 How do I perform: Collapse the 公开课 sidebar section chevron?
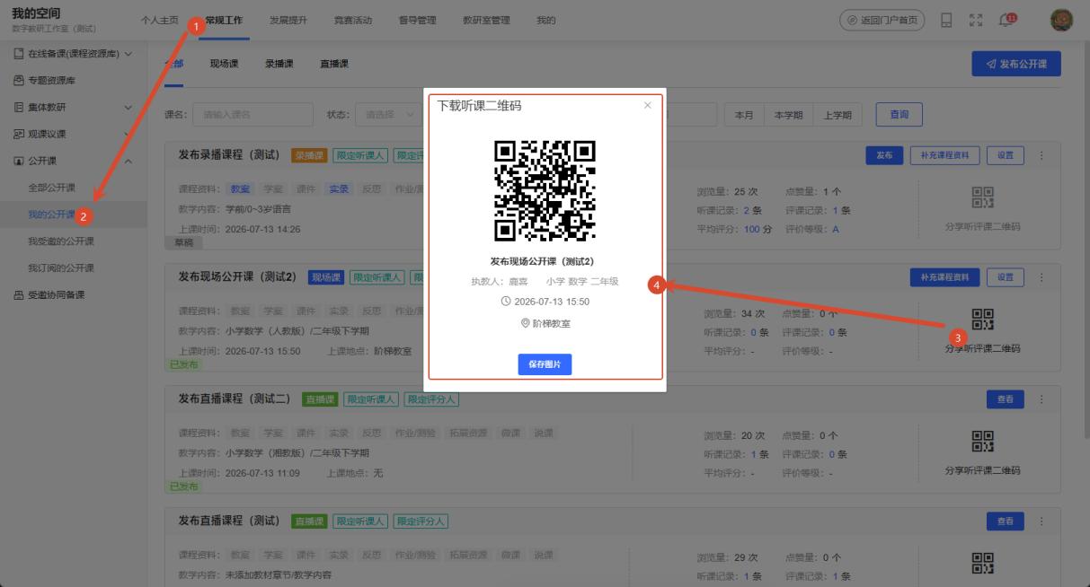128,162
